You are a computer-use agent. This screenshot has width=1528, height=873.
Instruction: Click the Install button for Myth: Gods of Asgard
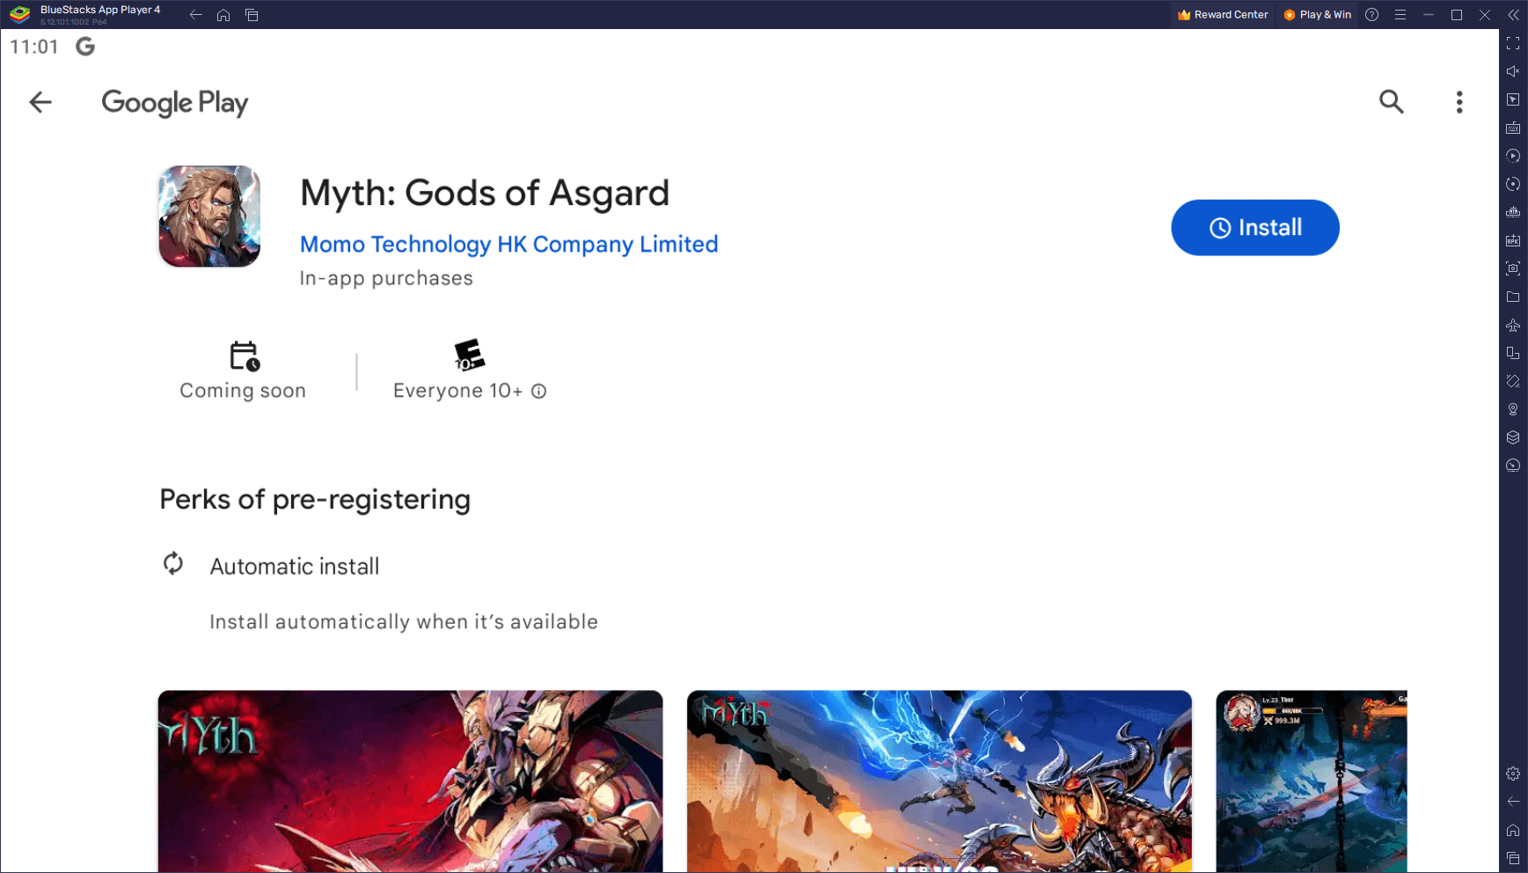1254,228
